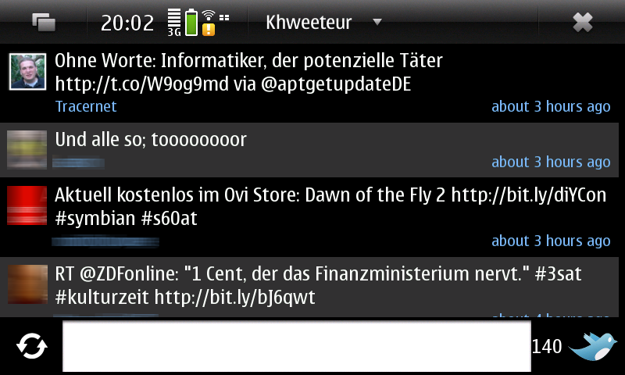Image resolution: width=625 pixels, height=375 pixels.
Task: Open the Khweeteur application menu title
Action: (309, 22)
